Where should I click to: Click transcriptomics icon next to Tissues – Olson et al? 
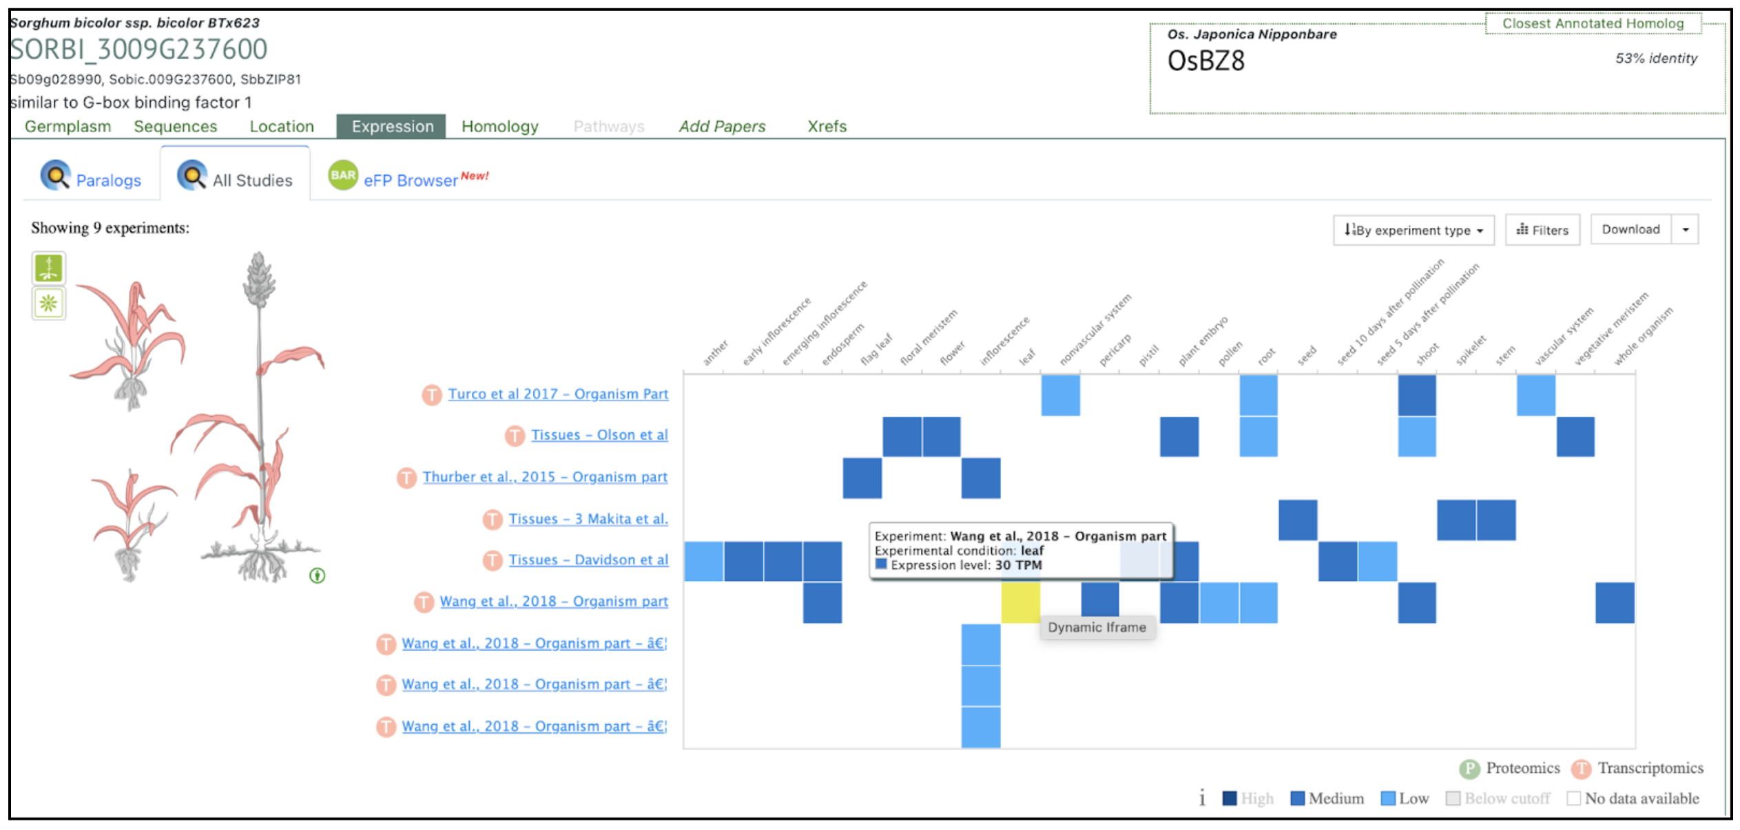pyautogui.click(x=515, y=435)
